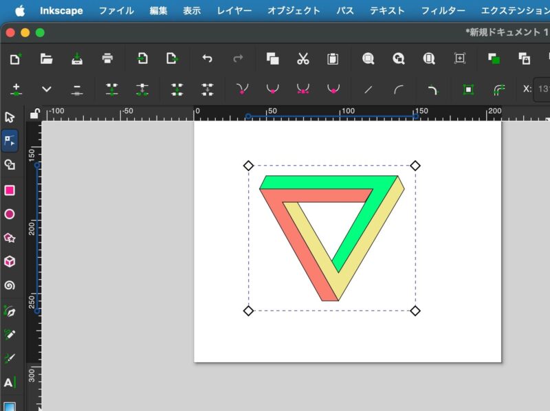Select the Node edit tool
The width and height of the screenshot is (550, 411).
pyautogui.click(x=10, y=141)
